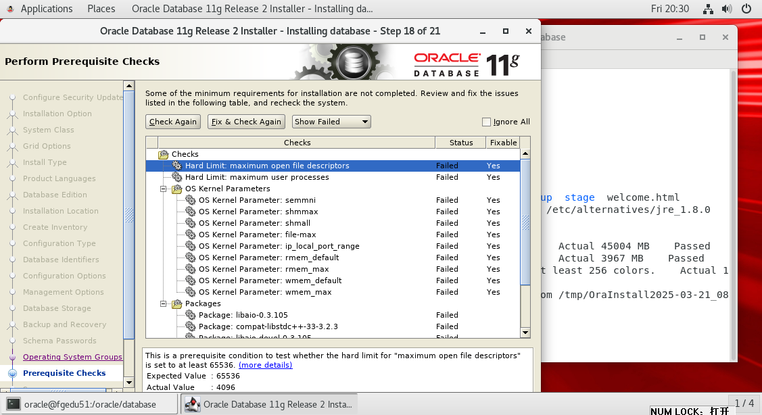Click the ip_local_port_range gear icon
This screenshot has width=762, height=415.
(191, 246)
